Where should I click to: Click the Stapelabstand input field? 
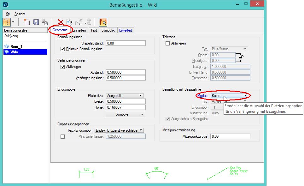(x=126, y=43)
